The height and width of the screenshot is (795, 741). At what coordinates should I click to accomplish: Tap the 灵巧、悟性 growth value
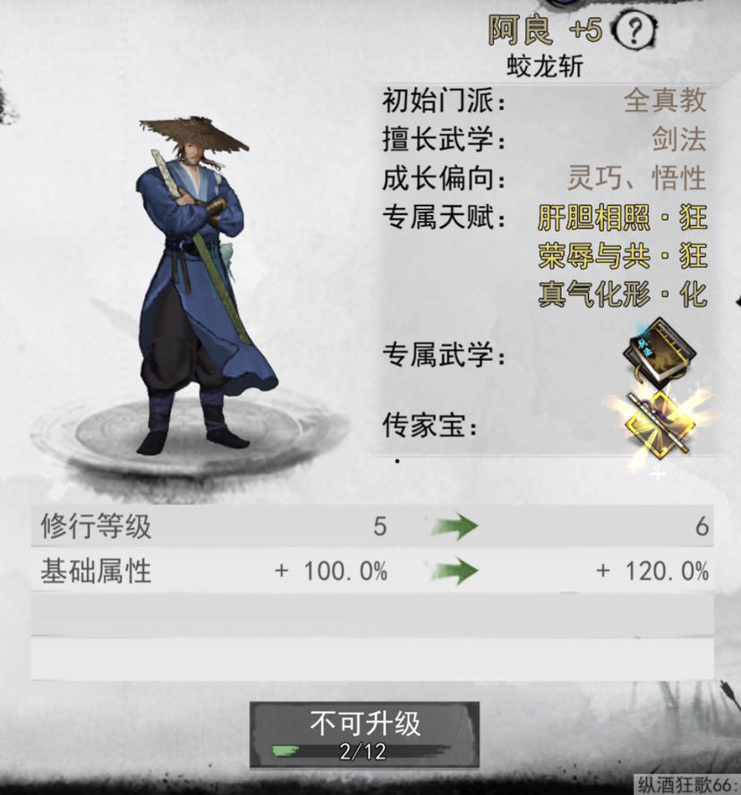636,177
